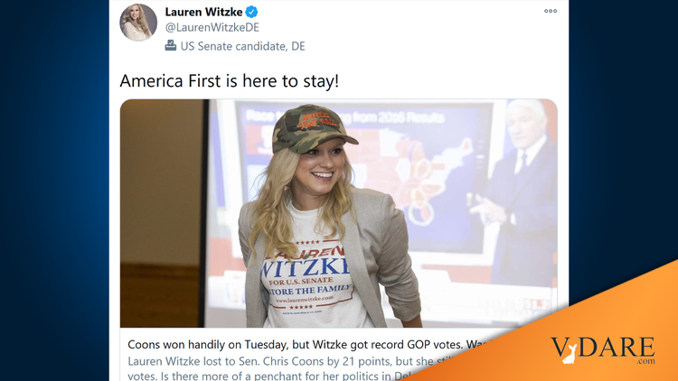Open the round profile avatar photo
Screen dimensions: 678x381
(x=138, y=22)
